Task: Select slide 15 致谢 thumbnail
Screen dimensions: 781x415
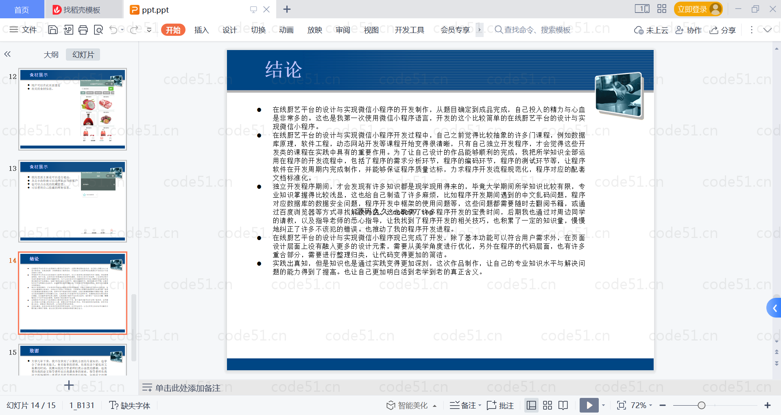Action: [x=72, y=360]
